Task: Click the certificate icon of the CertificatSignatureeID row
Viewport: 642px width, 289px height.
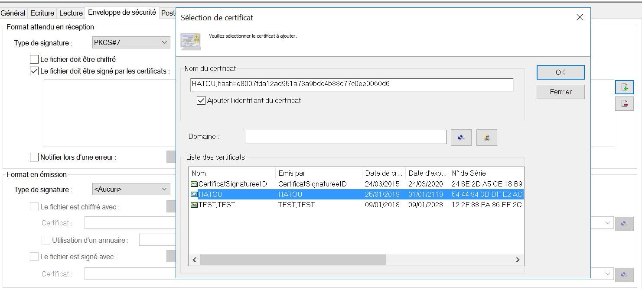Action: 194,184
